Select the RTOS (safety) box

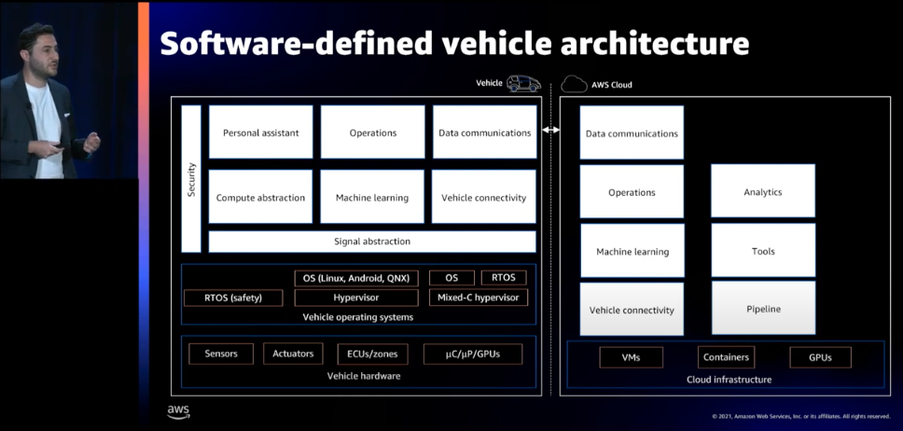233,298
